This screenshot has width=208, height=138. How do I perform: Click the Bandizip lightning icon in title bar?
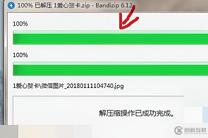click(x=11, y=6)
